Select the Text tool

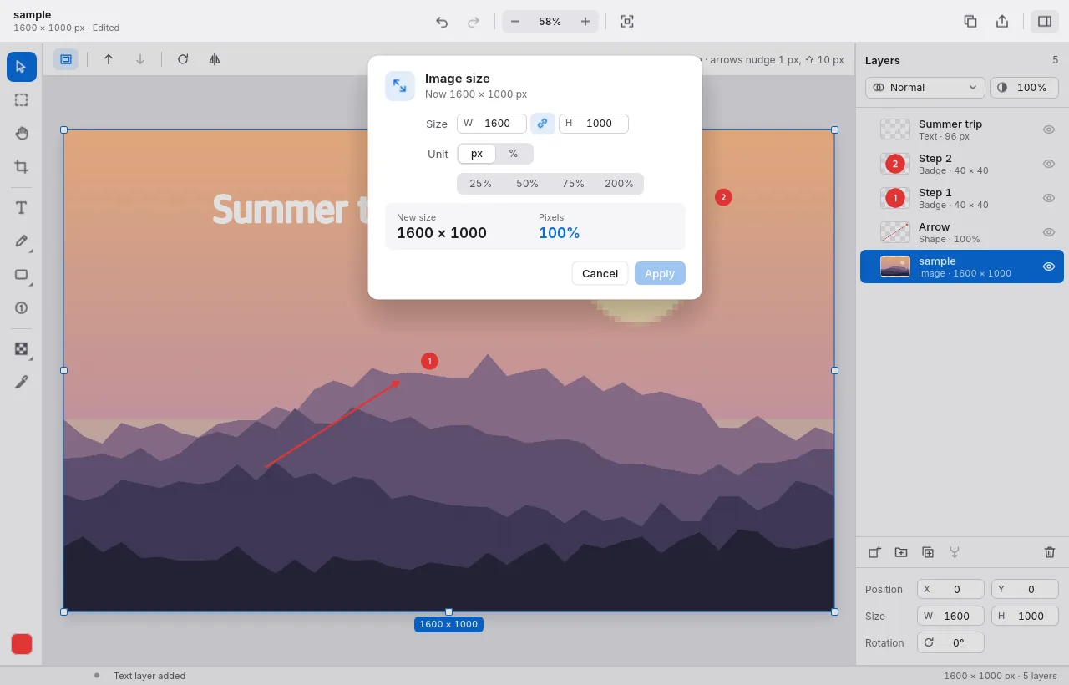(x=22, y=208)
